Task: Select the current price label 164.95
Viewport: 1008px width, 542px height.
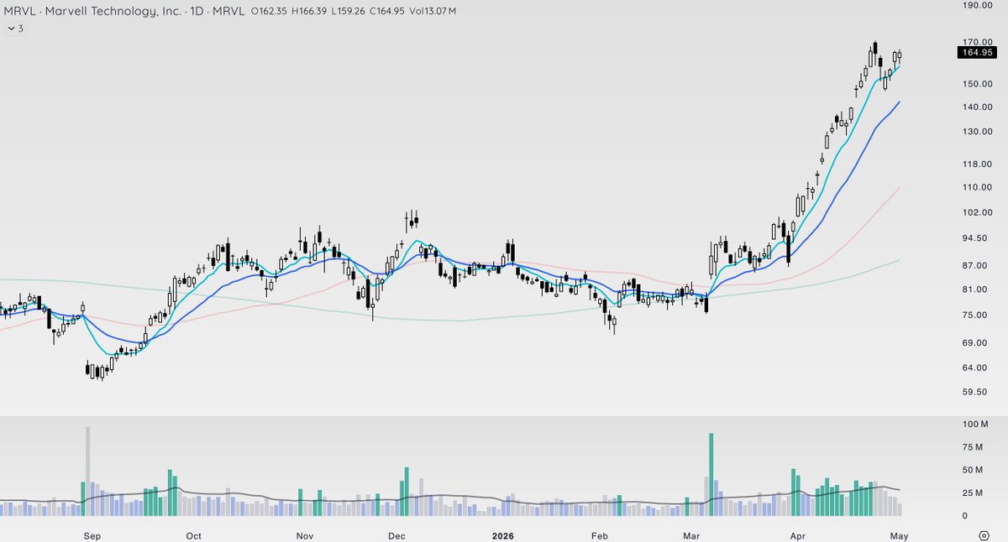Action: pyautogui.click(x=978, y=53)
